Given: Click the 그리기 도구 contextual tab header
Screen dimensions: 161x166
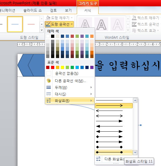Looking at the screenshot, I should click(88, 3).
